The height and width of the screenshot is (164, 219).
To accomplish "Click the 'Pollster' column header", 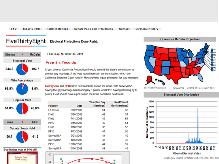I will pyautogui.click(x=53, y=106).
